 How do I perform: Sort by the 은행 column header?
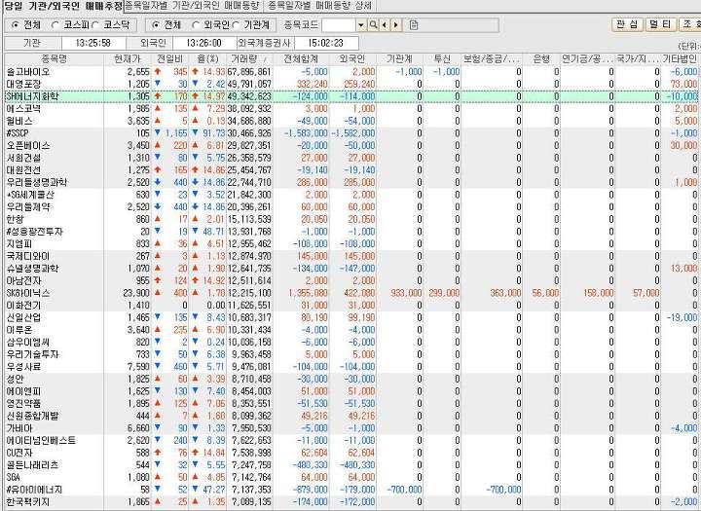(541, 59)
